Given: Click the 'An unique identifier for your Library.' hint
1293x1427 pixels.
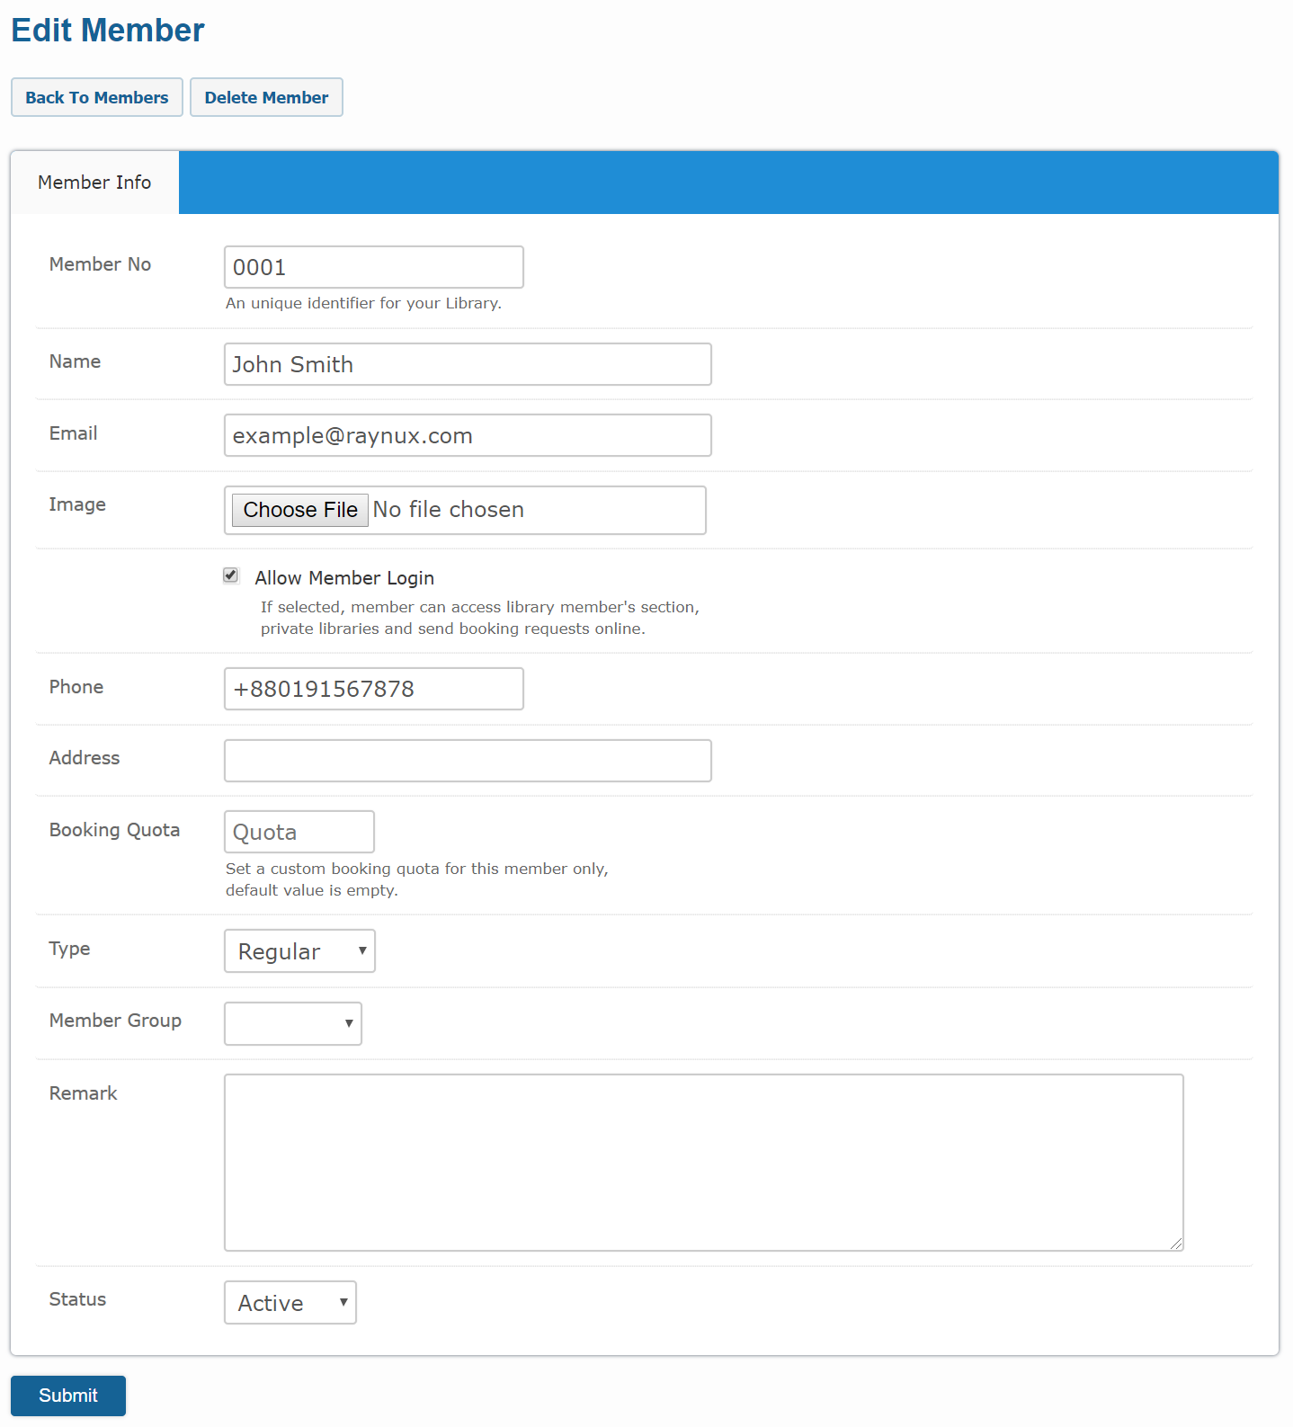Looking at the screenshot, I should click(x=363, y=303).
